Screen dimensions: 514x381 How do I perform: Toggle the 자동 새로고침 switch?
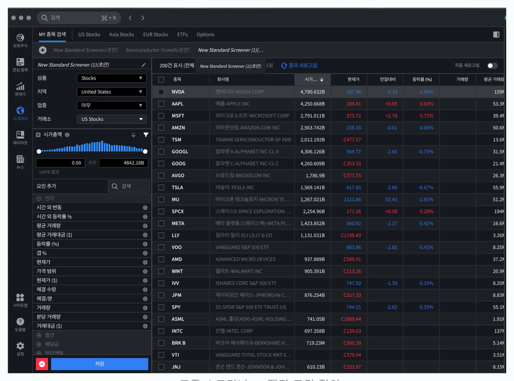tap(492, 66)
